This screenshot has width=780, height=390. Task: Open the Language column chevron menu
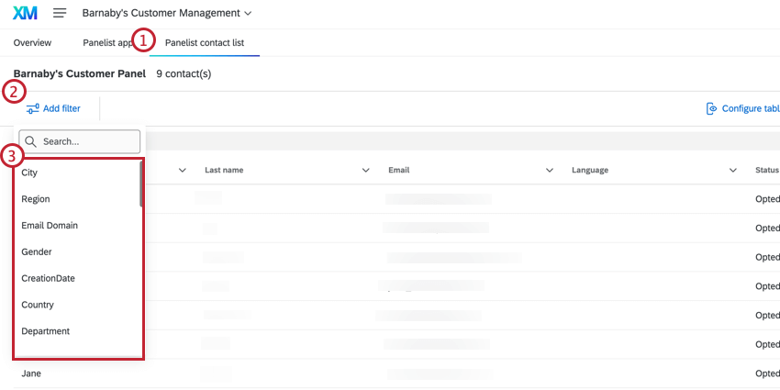coord(733,170)
